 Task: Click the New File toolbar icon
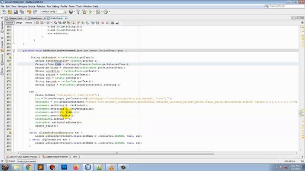4,12
